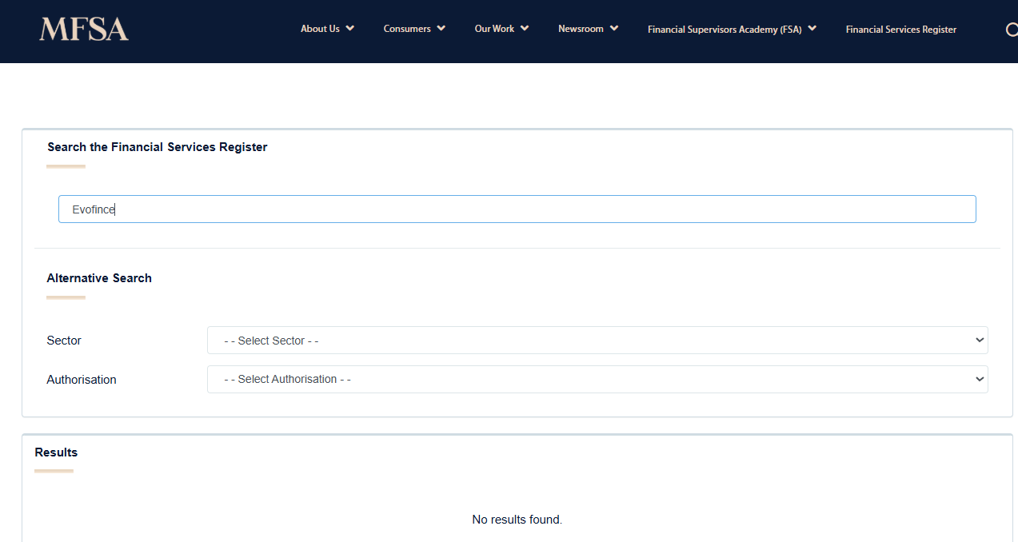The height and width of the screenshot is (542, 1018).
Task: Click the arrow next to Our Work
Action: (525, 28)
